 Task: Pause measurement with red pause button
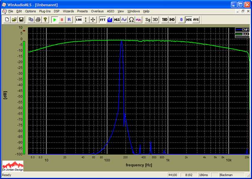(62, 20)
